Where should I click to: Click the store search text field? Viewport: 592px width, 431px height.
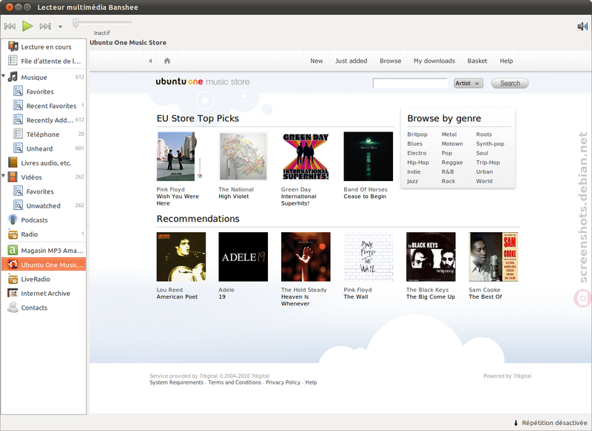point(410,83)
